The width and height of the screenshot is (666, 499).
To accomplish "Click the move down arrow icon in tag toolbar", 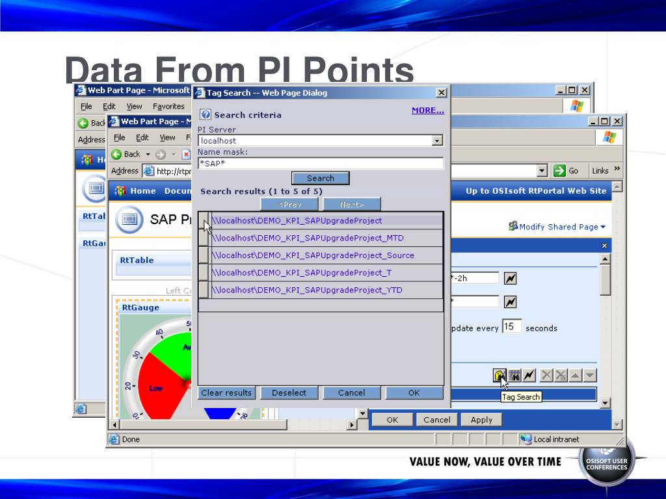I will point(589,375).
